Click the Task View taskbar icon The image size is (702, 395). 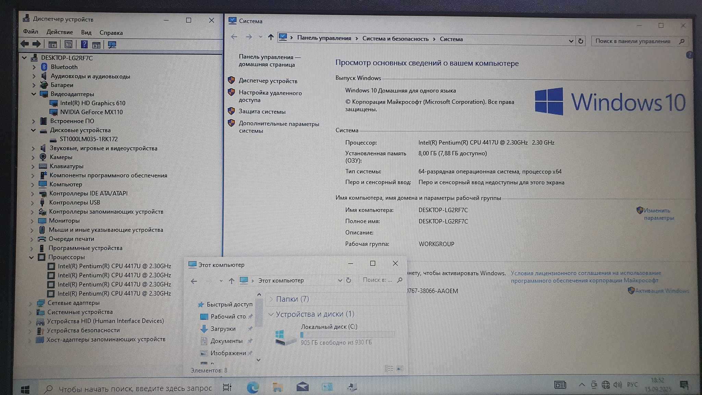pyautogui.click(x=227, y=387)
